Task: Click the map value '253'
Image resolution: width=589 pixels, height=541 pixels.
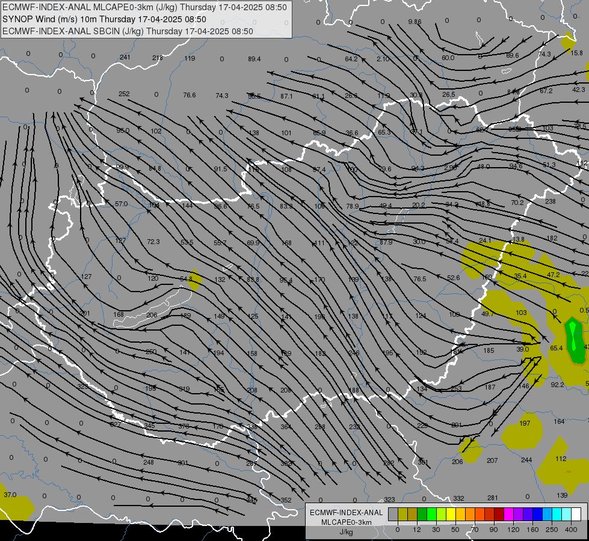Action: click(456, 388)
